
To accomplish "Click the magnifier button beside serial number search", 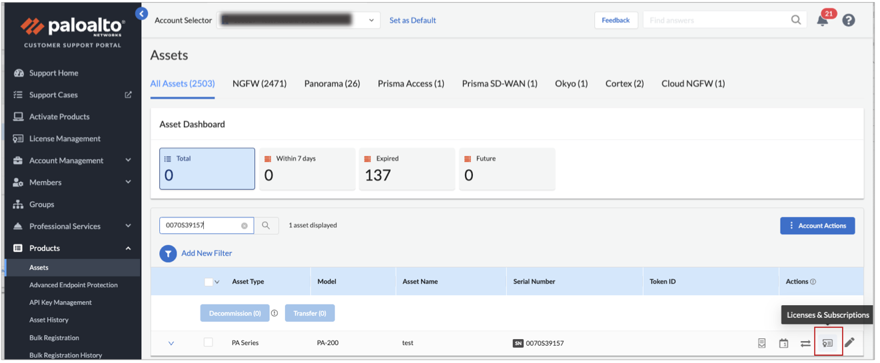I will pyautogui.click(x=266, y=226).
